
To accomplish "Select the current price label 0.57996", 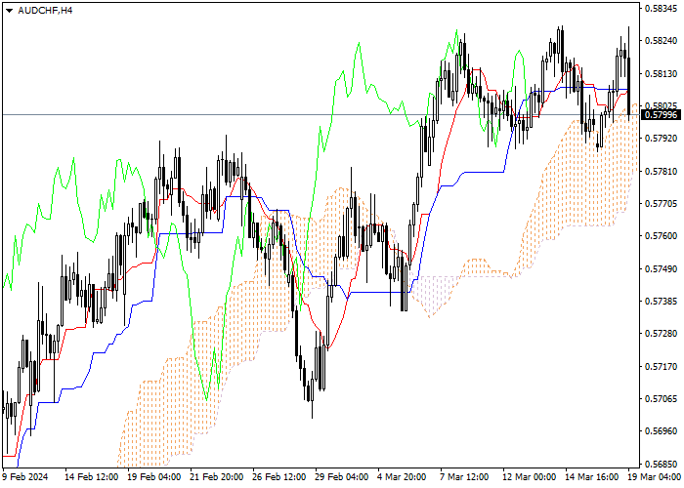I will (662, 115).
